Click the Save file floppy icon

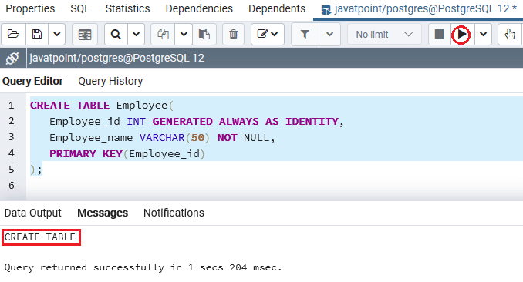(37, 34)
